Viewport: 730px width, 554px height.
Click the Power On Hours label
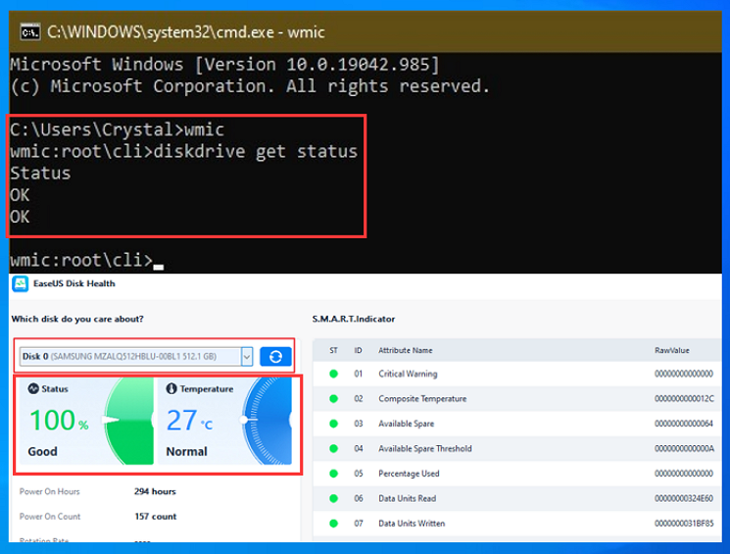coord(49,491)
